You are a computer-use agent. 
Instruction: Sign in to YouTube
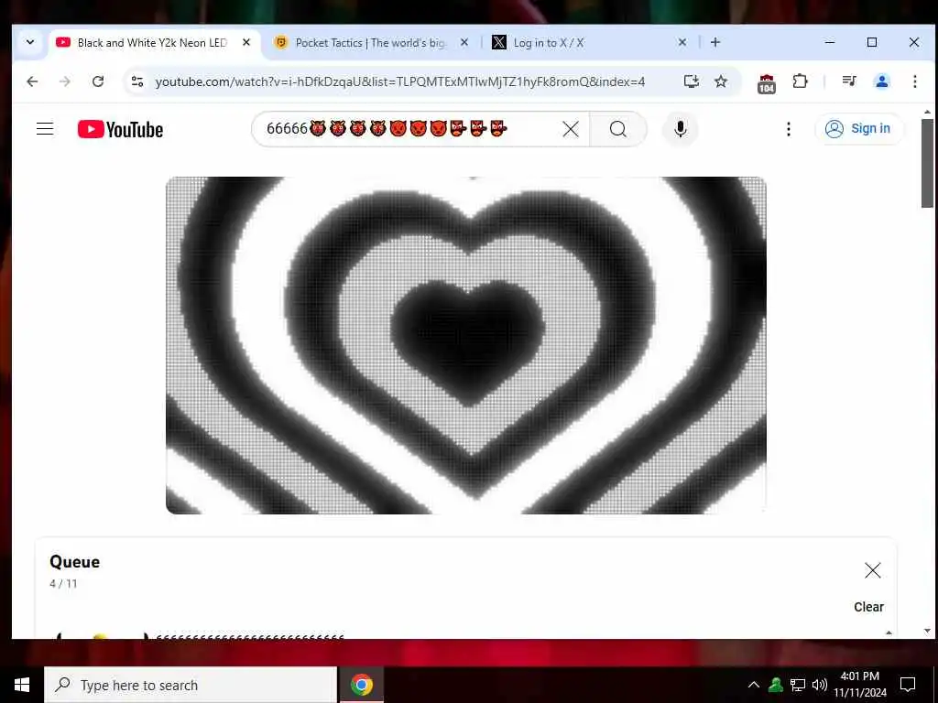857,128
